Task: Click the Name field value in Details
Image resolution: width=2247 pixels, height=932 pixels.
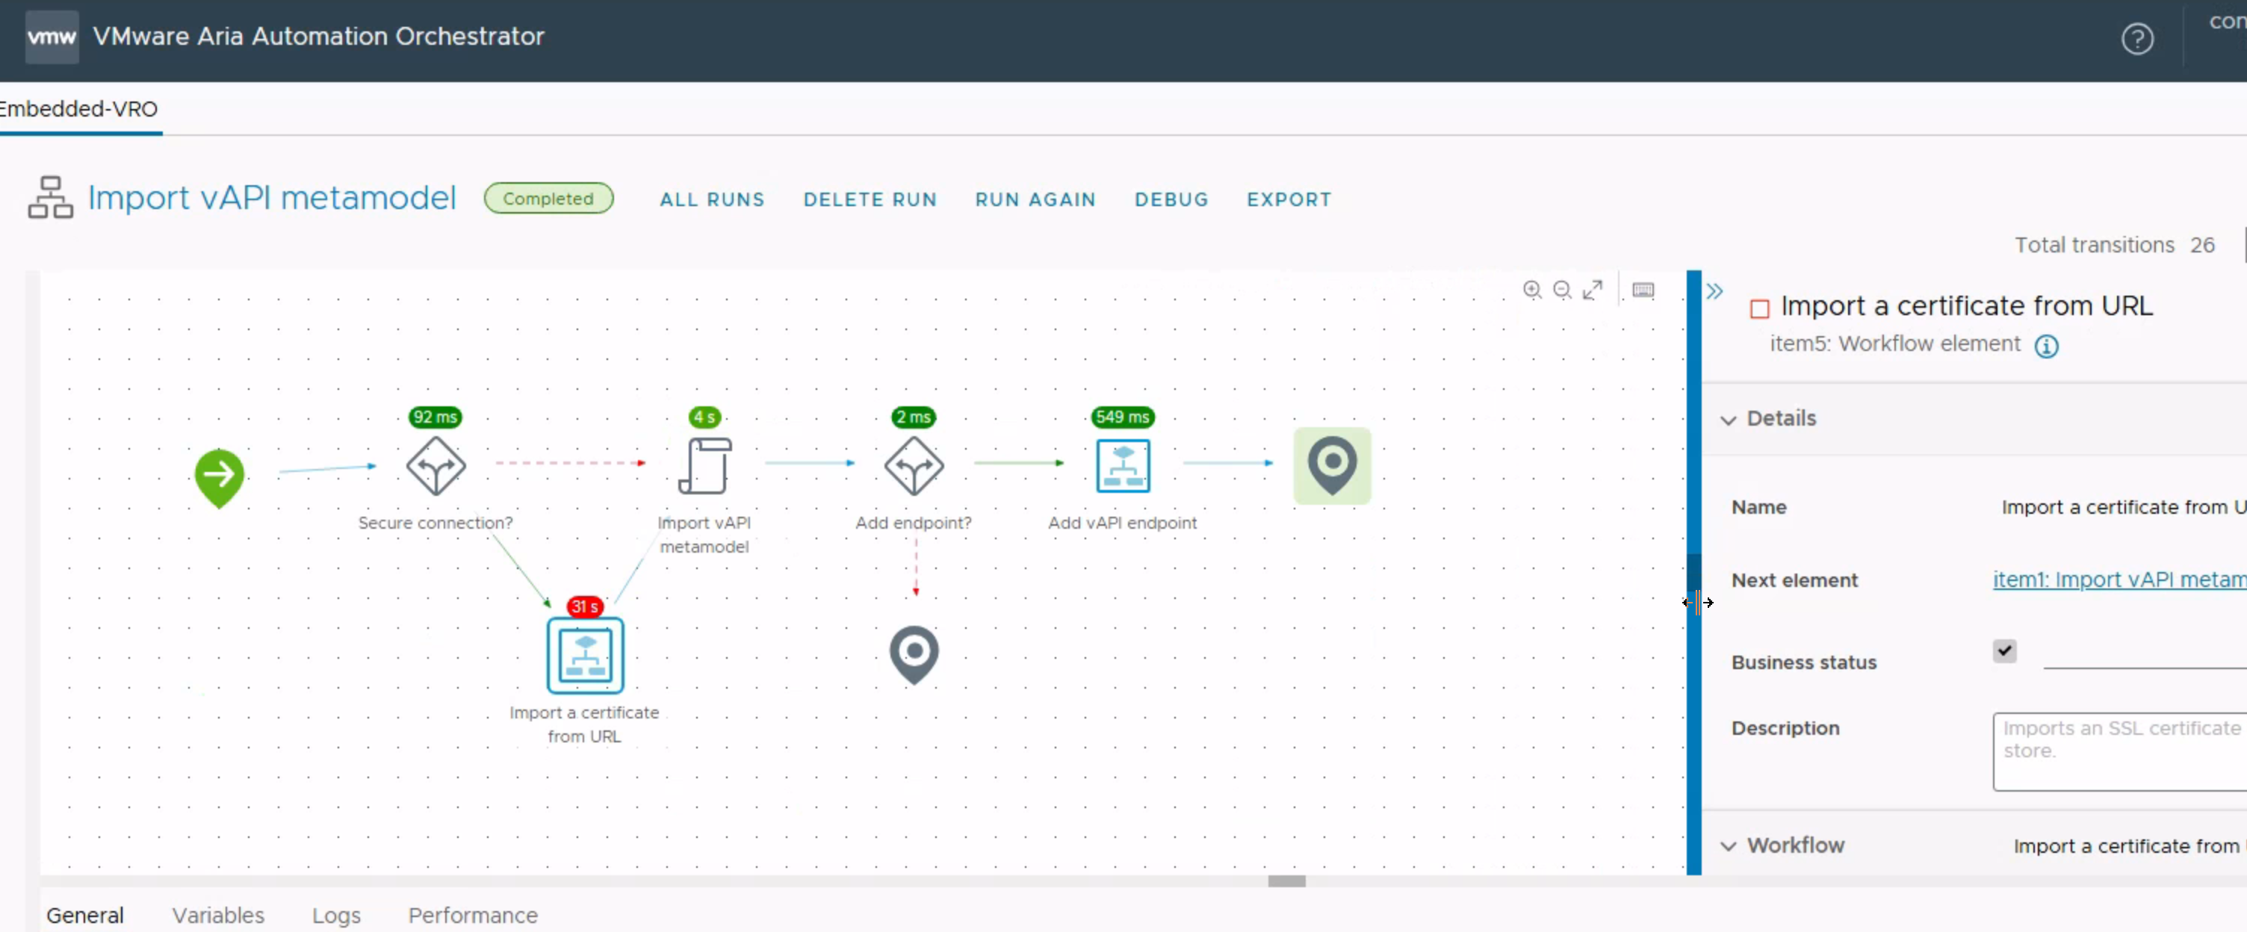Action: 2124,507
